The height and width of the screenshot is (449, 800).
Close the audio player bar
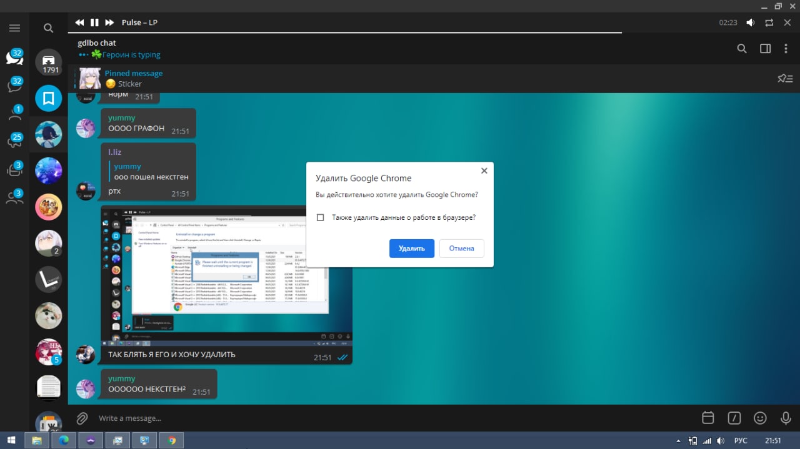point(787,22)
